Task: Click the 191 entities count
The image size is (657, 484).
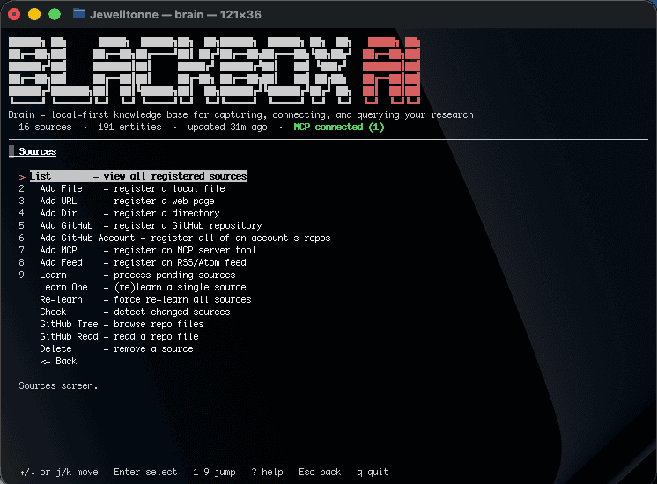Action: (x=129, y=127)
